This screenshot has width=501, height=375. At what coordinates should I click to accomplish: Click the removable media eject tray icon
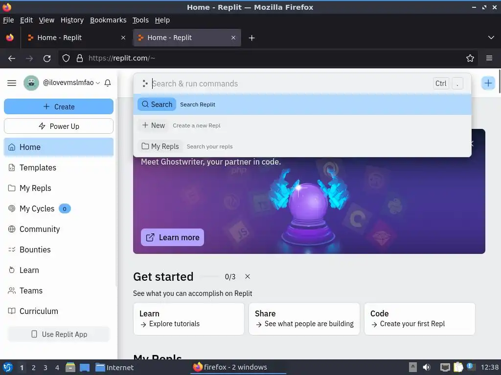click(x=413, y=367)
